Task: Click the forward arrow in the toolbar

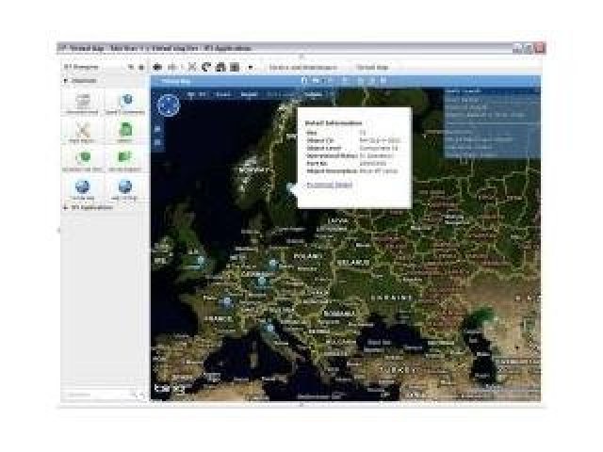Action: point(172,68)
